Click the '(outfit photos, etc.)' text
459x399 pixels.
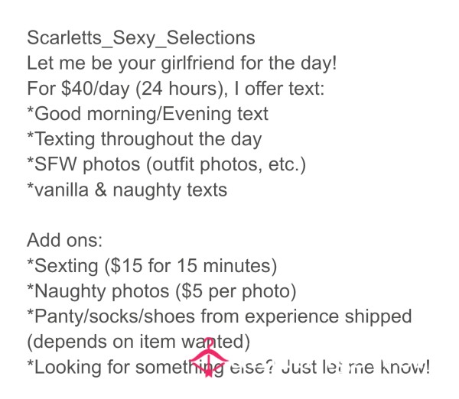point(226,164)
